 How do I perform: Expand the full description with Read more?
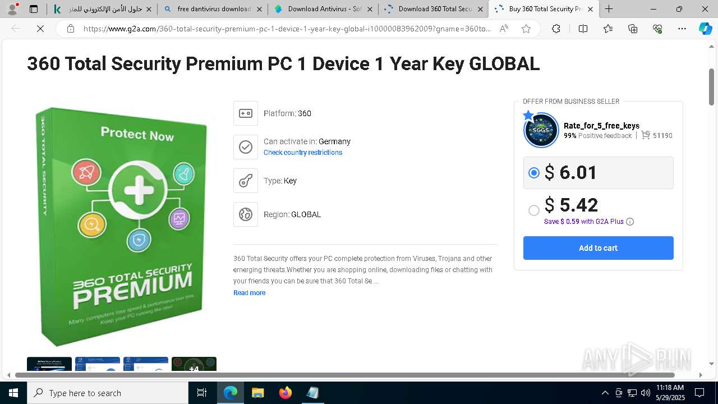click(249, 293)
